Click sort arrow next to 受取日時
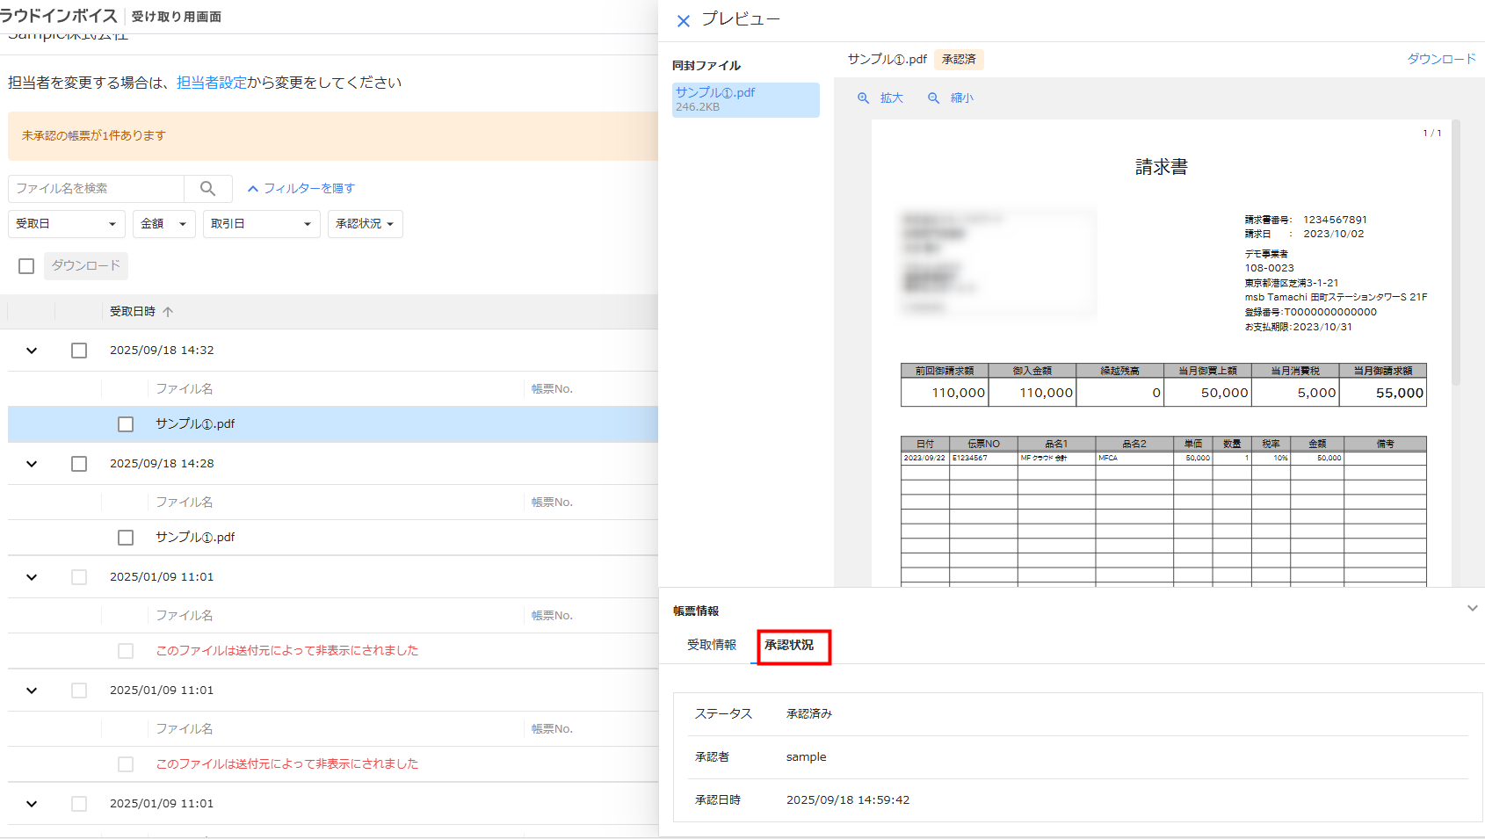 (168, 312)
